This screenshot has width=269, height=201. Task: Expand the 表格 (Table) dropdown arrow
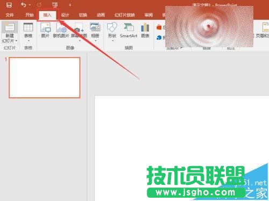(x=29, y=41)
